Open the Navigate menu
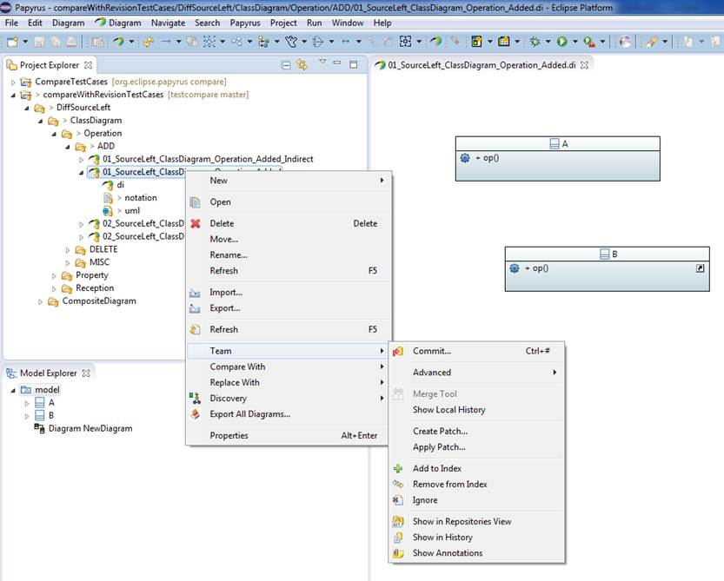 pyautogui.click(x=168, y=23)
